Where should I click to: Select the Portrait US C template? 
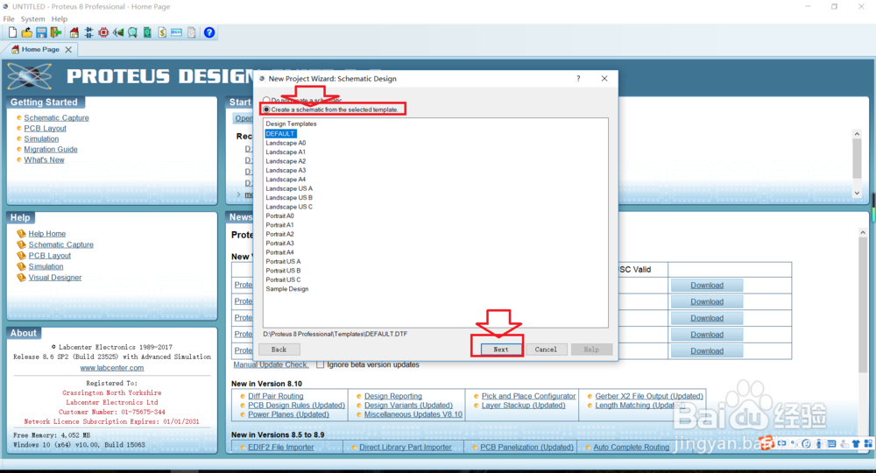click(283, 279)
